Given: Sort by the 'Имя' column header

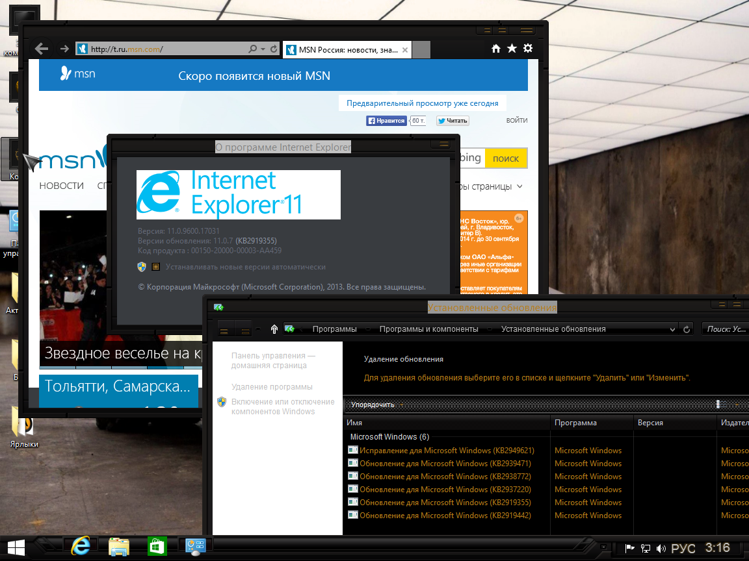Looking at the screenshot, I should (447, 423).
